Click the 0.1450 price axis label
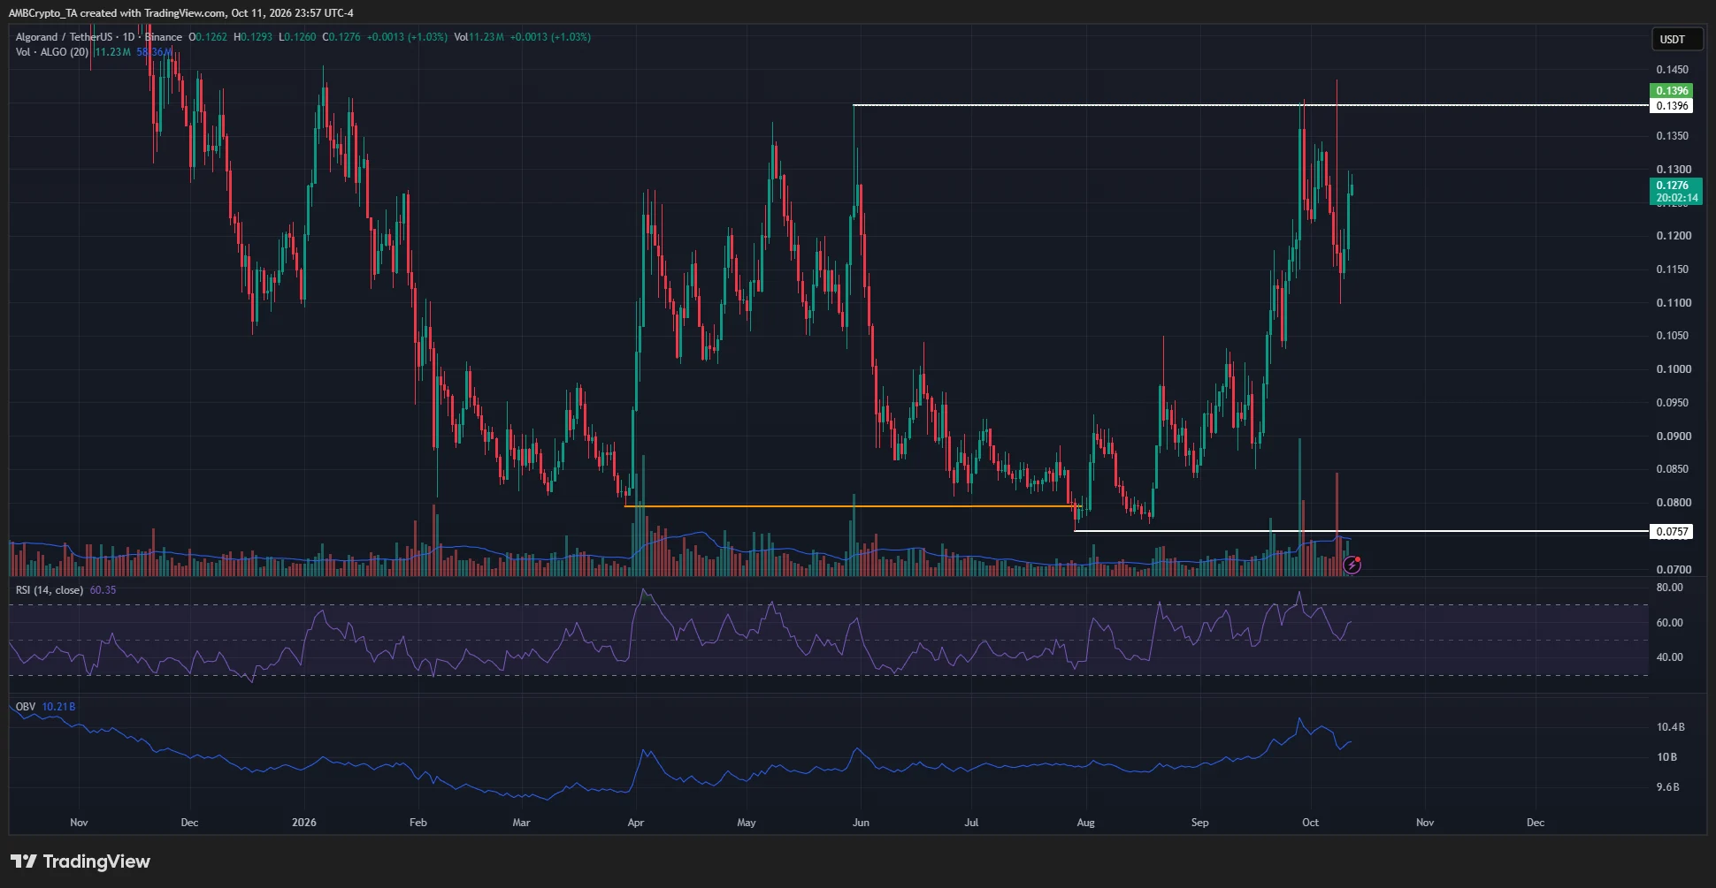 point(1672,69)
